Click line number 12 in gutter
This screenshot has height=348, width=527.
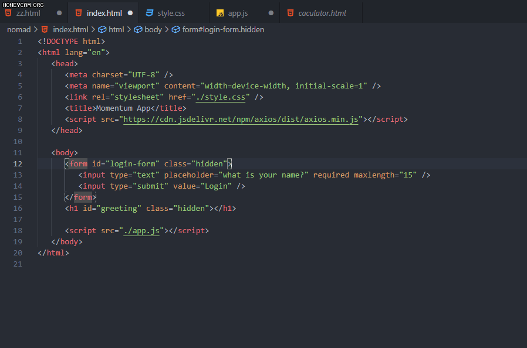coord(18,164)
